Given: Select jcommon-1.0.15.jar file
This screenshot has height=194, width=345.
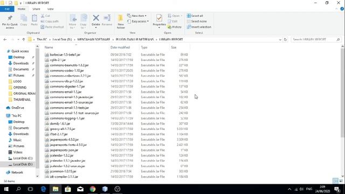Looking at the screenshot, I should 60,171.
